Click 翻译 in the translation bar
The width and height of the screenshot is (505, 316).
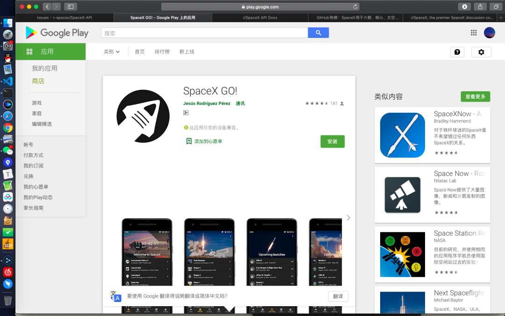[x=338, y=296]
